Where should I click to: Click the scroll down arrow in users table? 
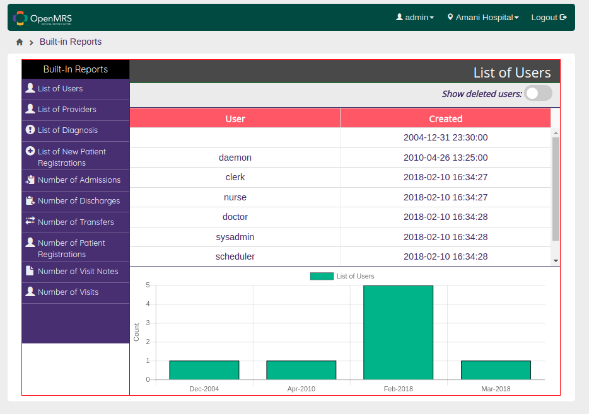tap(556, 261)
